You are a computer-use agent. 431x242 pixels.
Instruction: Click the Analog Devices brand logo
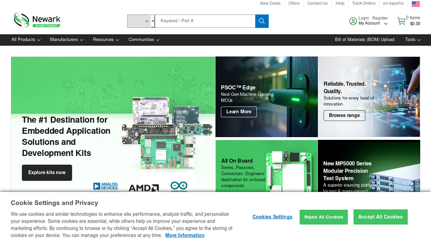[x=106, y=187]
